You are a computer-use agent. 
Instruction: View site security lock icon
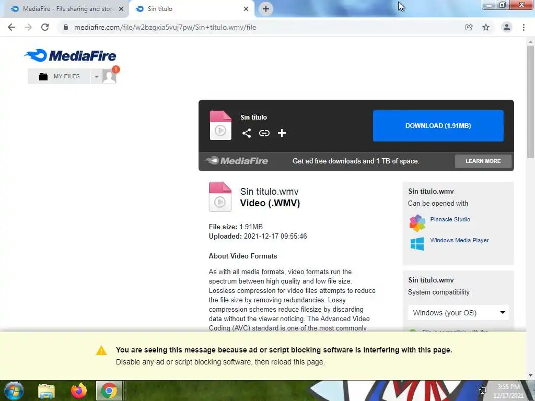[x=66, y=27]
